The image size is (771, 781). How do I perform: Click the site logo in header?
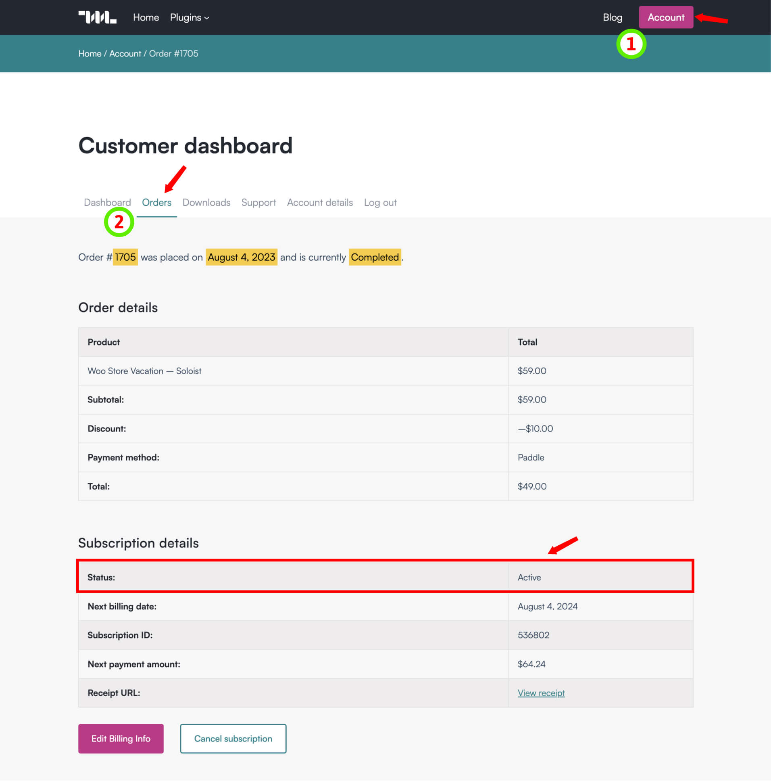pos(97,17)
